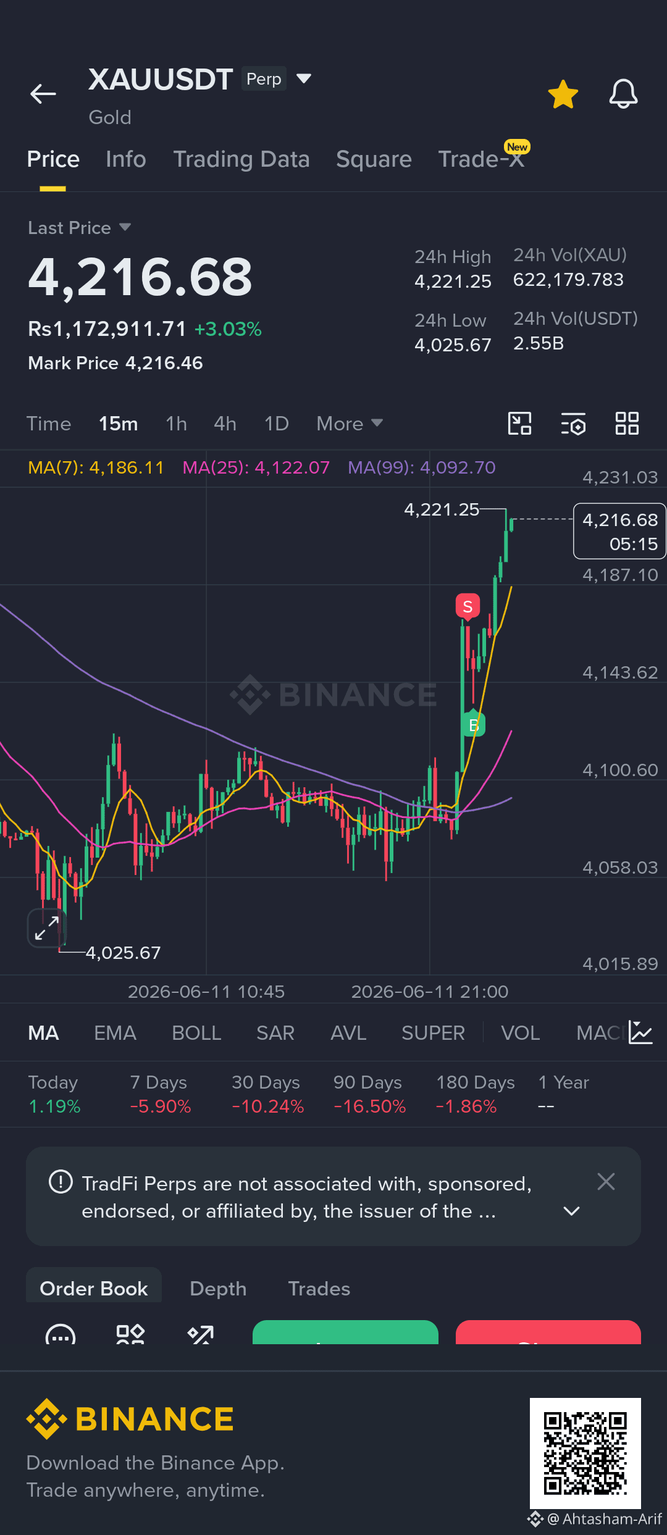Tap the 30 Days -10.24% performance
Viewport: 667px width, 1535px height.
268,1094
